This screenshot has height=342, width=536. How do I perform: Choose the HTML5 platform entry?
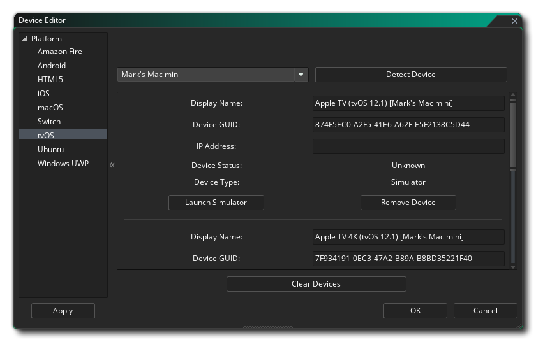tap(50, 80)
